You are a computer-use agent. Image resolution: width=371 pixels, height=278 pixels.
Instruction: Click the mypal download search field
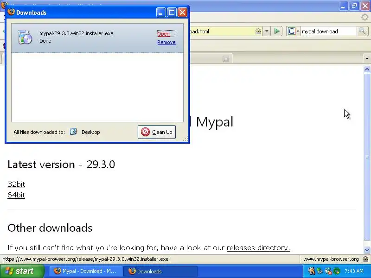tap(328, 32)
